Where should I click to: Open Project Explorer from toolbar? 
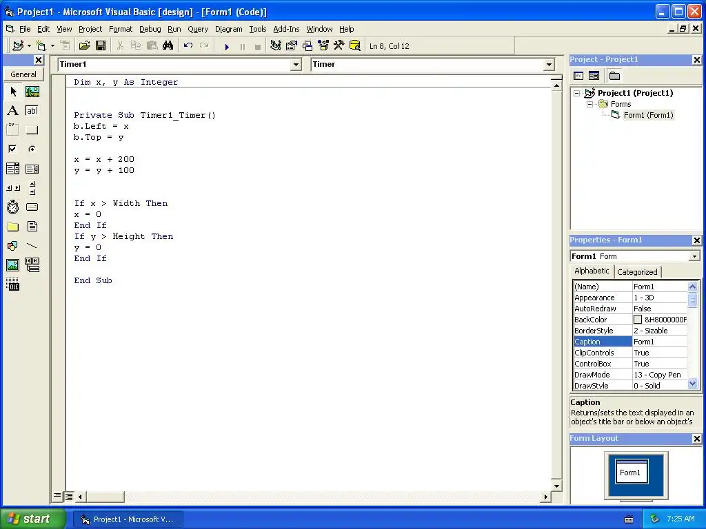pos(276,45)
